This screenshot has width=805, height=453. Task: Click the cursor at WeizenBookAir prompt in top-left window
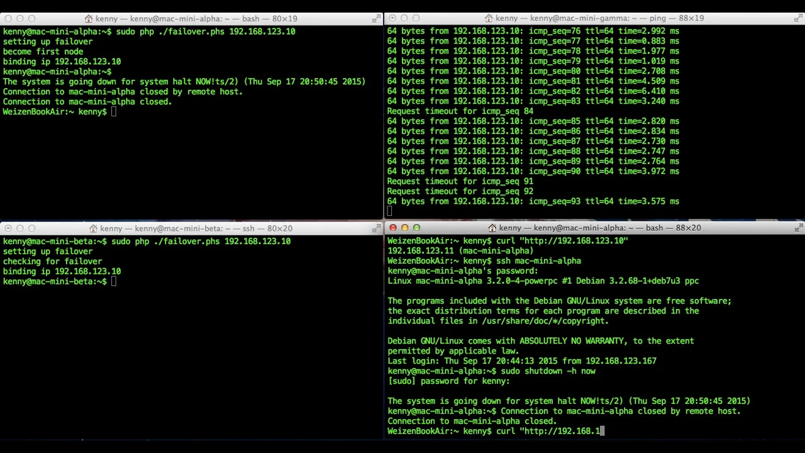click(x=114, y=111)
